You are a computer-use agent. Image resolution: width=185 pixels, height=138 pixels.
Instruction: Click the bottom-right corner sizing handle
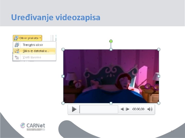[159, 103]
